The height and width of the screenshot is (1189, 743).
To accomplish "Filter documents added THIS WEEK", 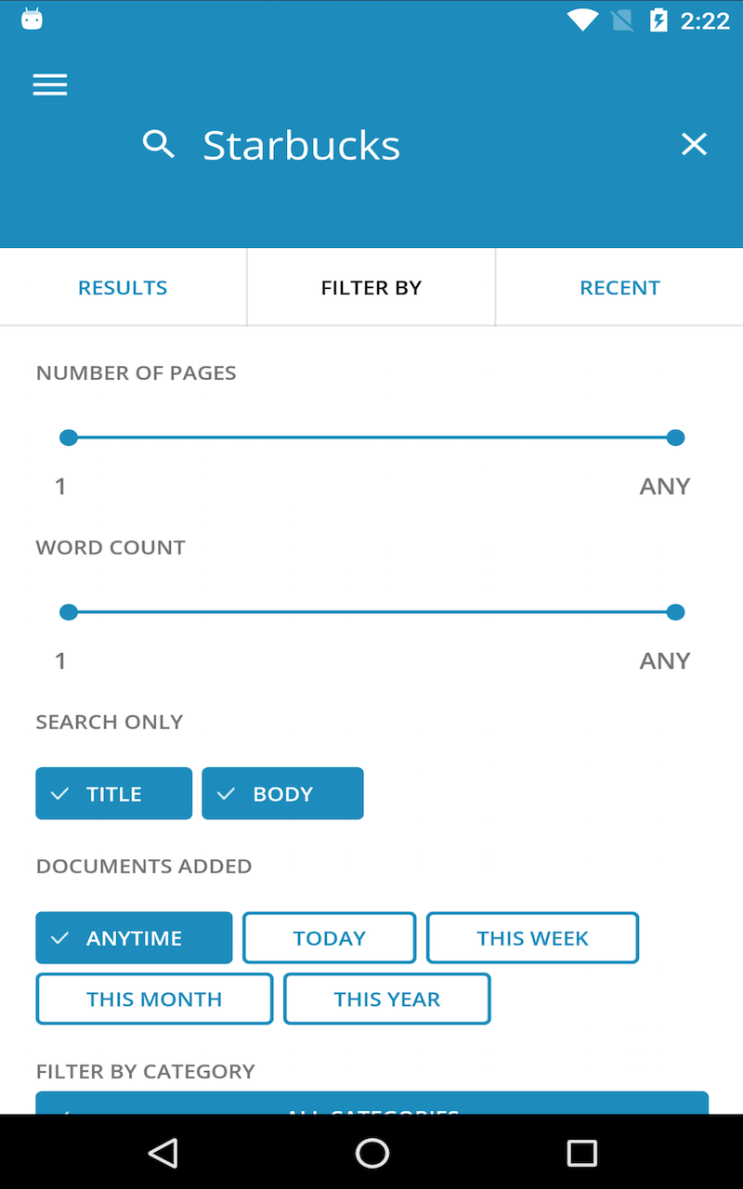I will (x=532, y=937).
